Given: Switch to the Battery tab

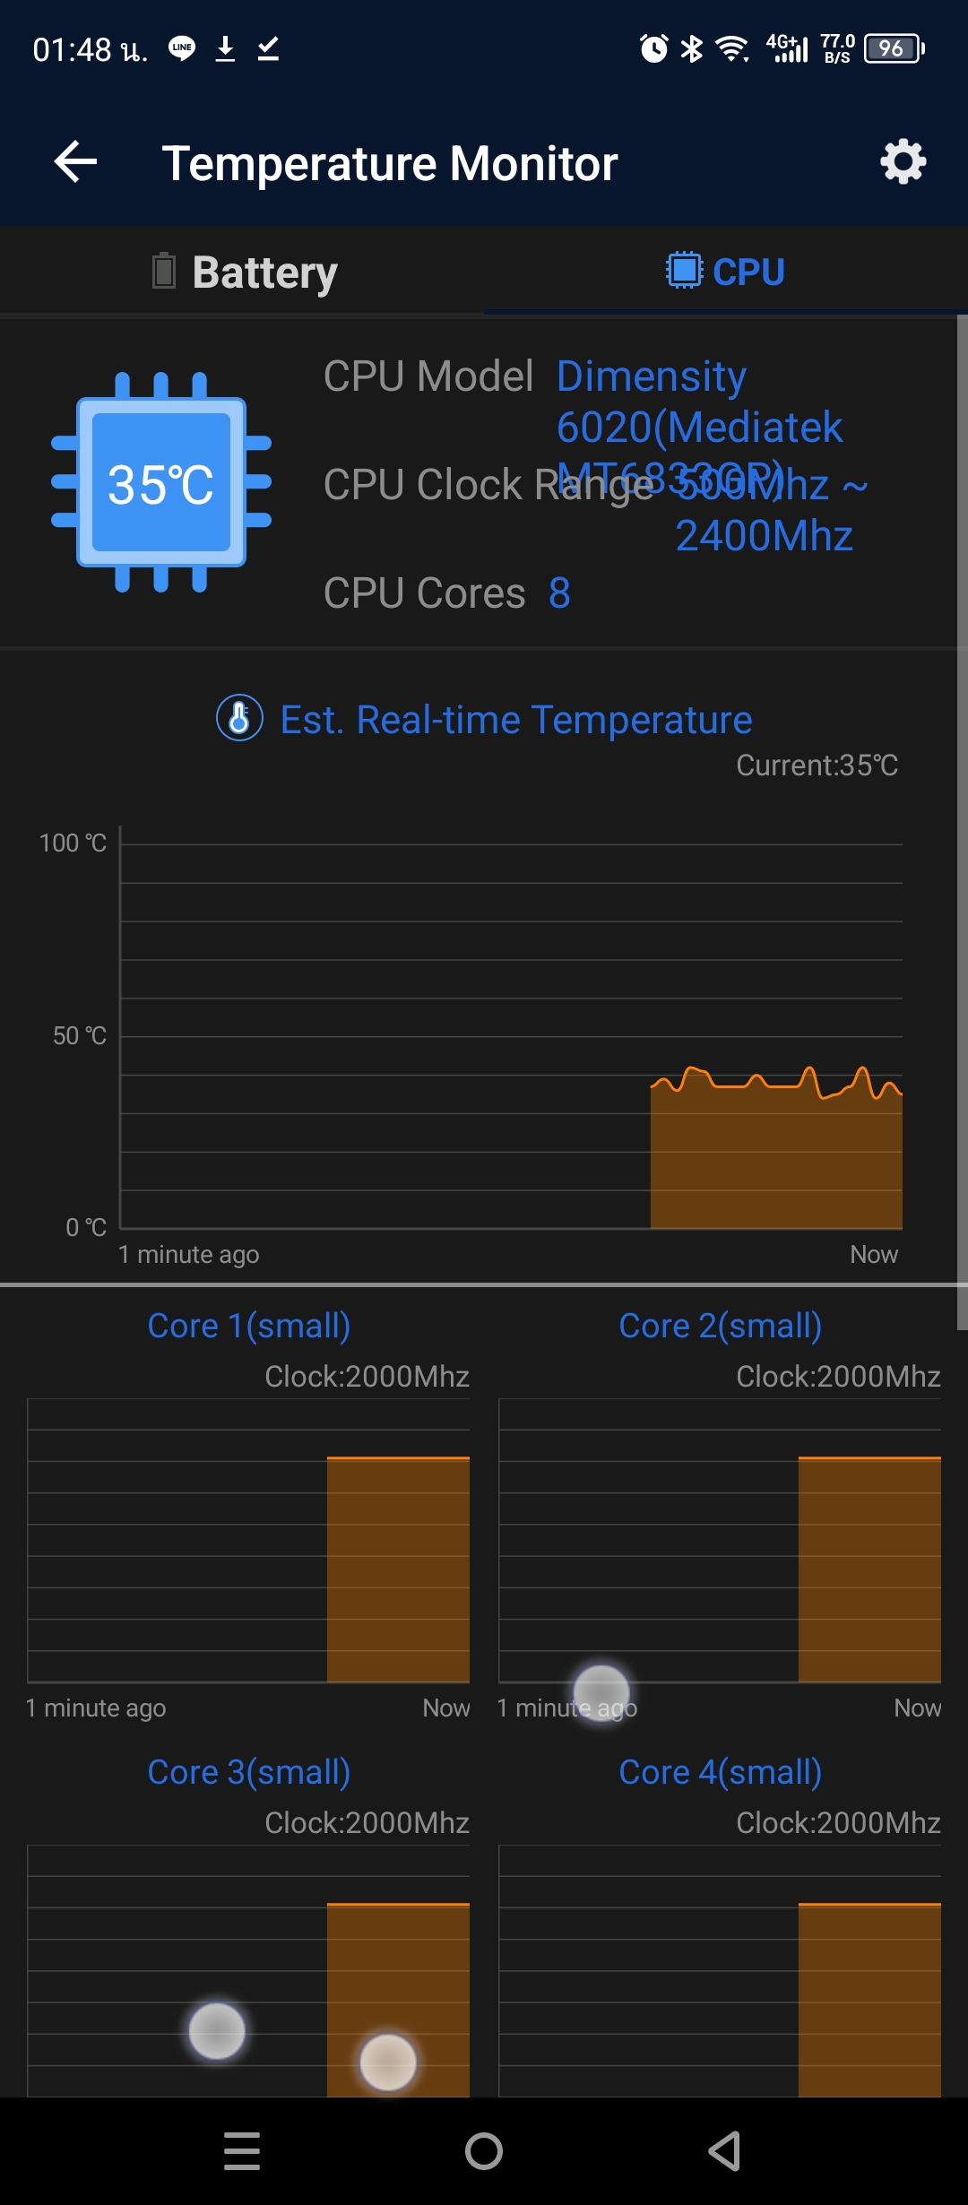Looking at the screenshot, I should [x=242, y=271].
